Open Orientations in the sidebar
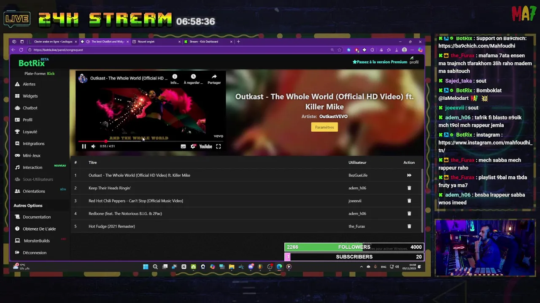540x303 pixels. point(34,191)
